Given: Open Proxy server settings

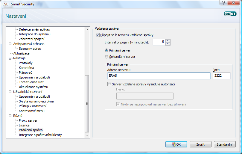Looking at the screenshot, I should [x=28, y=120].
